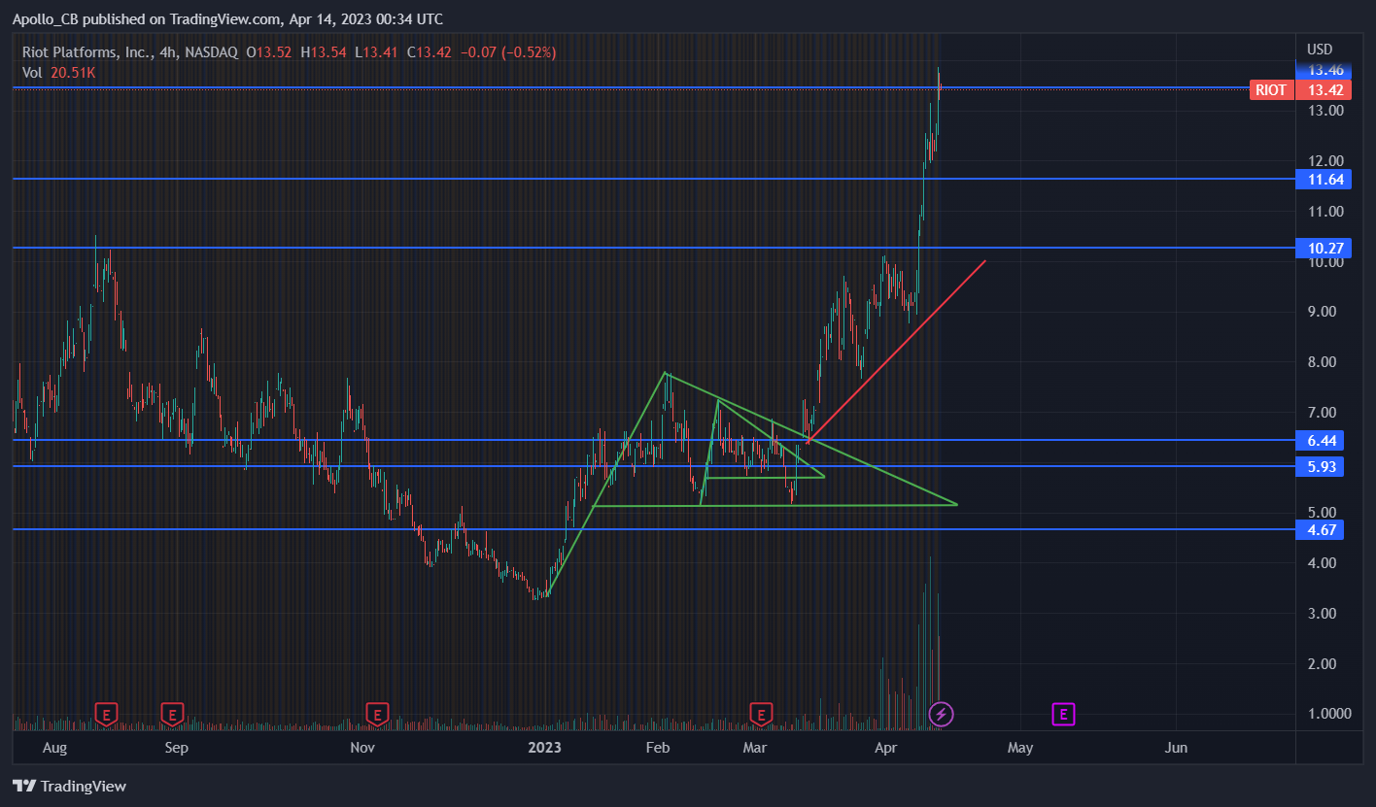
Task: Click the September earnings E marker icon
Action: 173,713
